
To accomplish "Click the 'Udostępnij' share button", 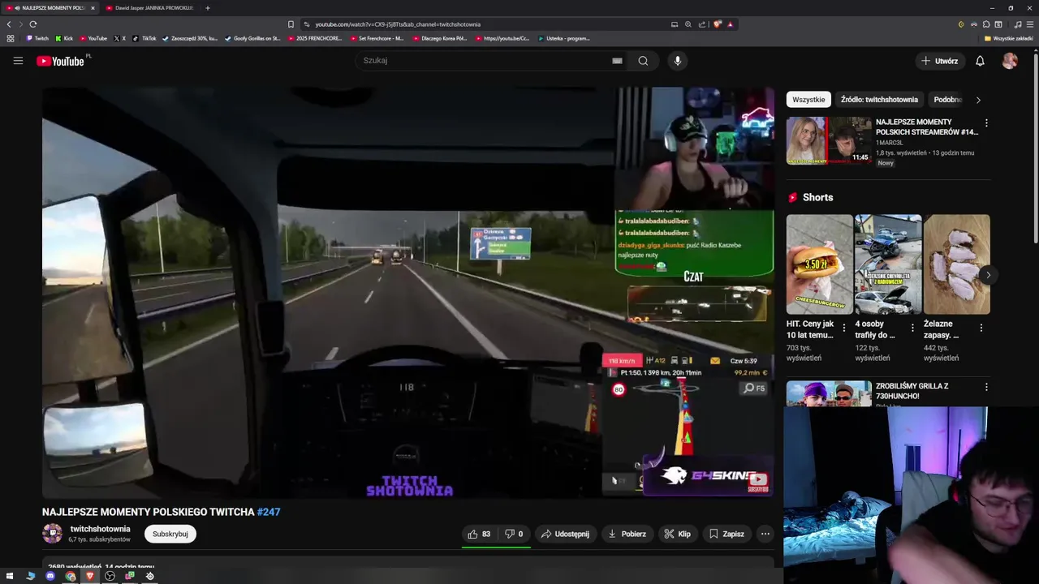I will (565, 534).
